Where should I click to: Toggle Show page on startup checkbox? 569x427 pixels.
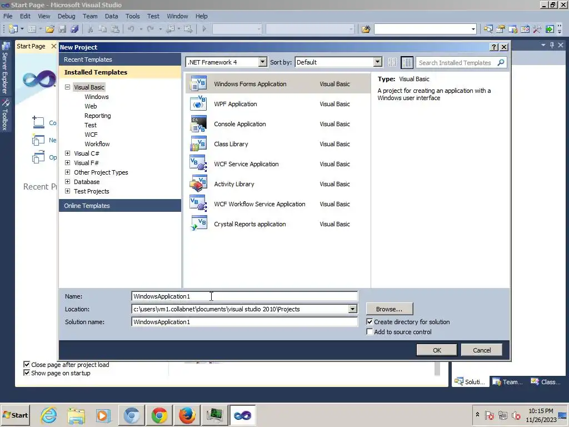click(27, 373)
